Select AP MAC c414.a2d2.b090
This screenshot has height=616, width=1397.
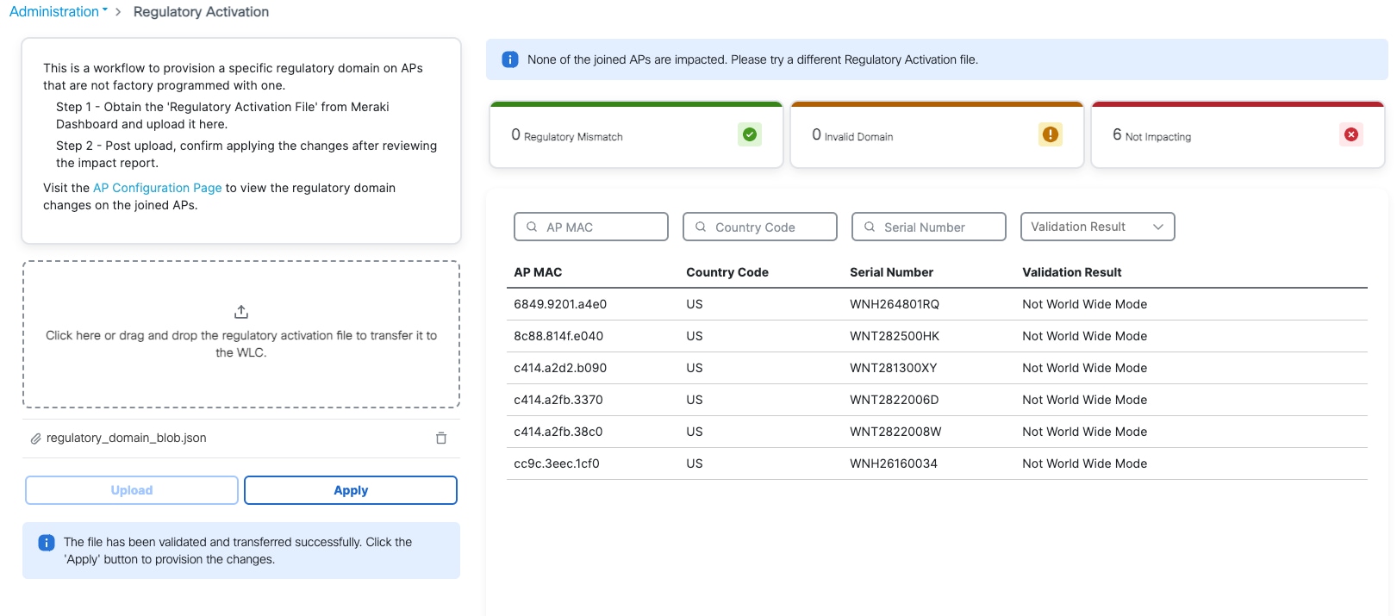[560, 368]
